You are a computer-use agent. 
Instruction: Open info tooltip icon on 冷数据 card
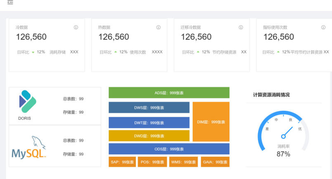click(x=76, y=27)
